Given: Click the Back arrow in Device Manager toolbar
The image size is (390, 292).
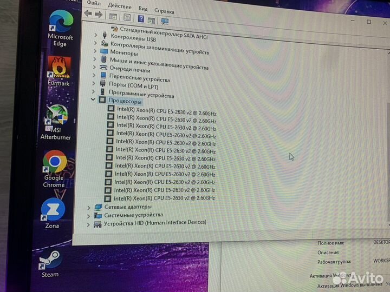Looking at the screenshot, I should (88, 13).
